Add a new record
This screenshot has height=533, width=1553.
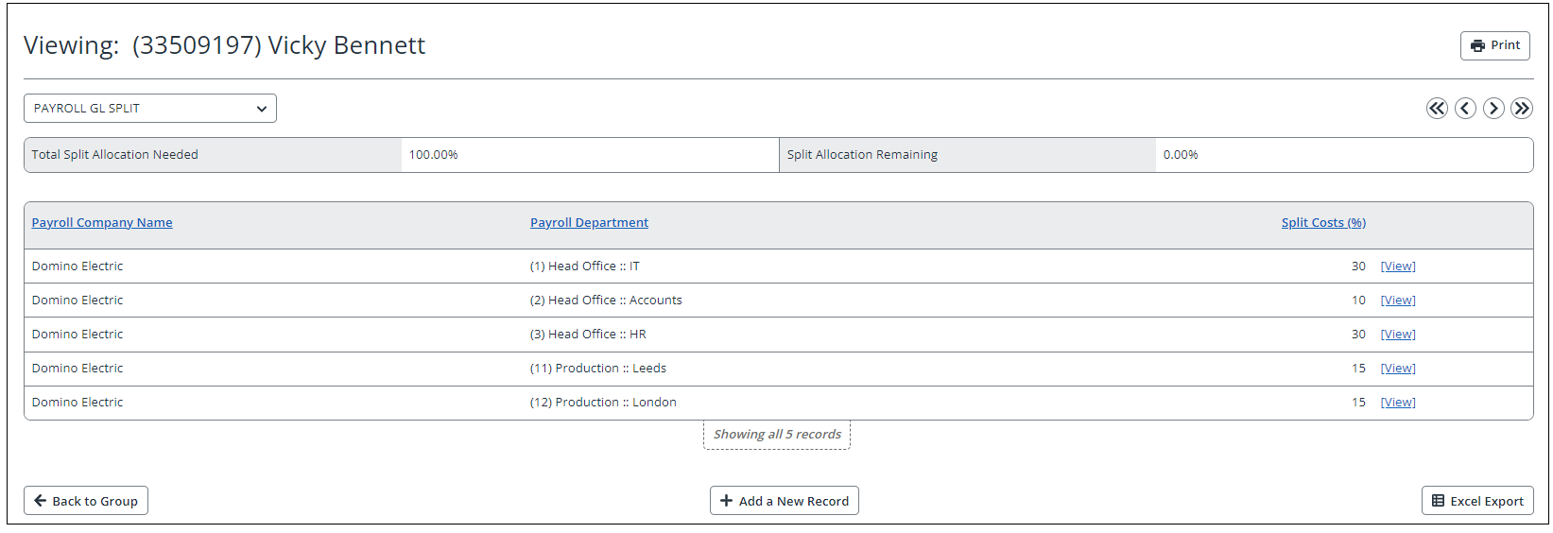point(785,501)
